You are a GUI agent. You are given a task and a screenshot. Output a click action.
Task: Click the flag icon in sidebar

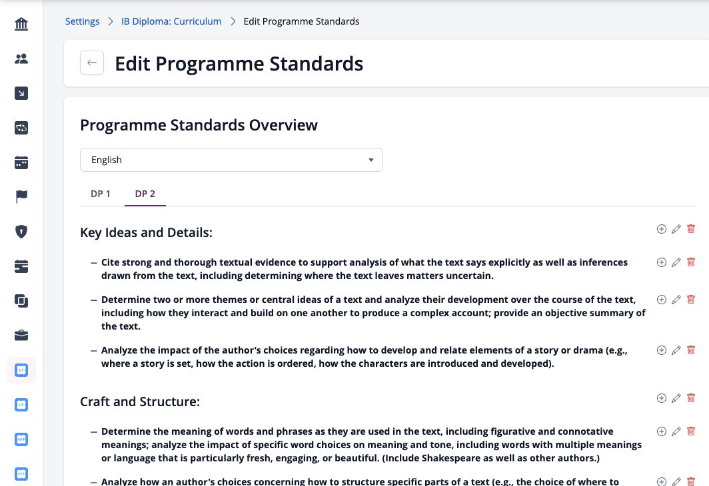click(x=21, y=197)
